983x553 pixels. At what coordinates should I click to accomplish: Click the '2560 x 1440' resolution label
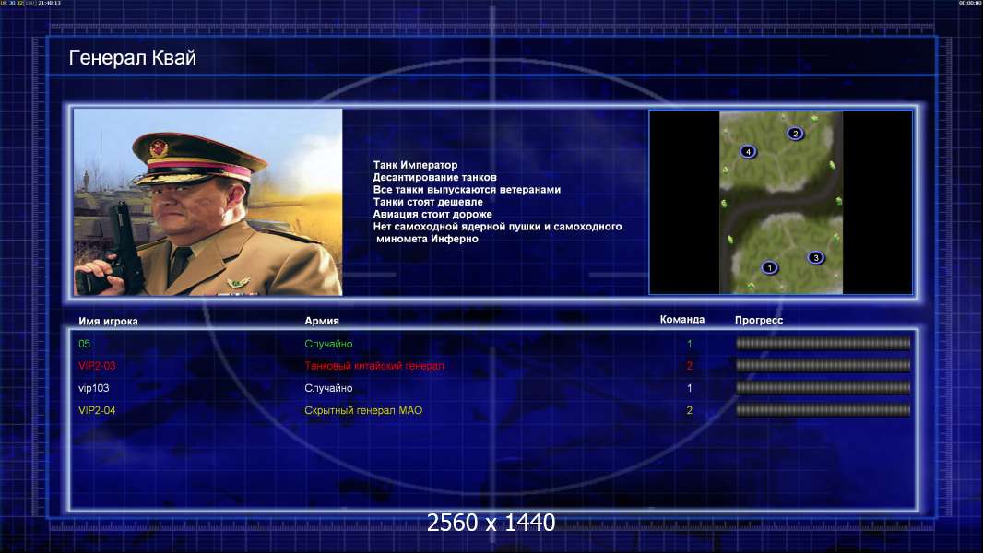tap(491, 523)
